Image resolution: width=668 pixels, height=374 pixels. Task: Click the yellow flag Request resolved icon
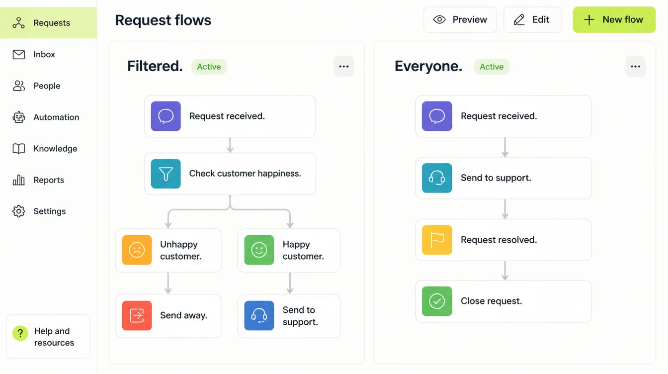click(x=437, y=239)
